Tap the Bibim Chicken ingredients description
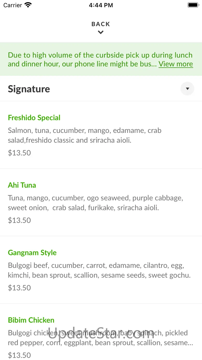Screen dimensions: 202x360 pyautogui.click(x=100, y=338)
